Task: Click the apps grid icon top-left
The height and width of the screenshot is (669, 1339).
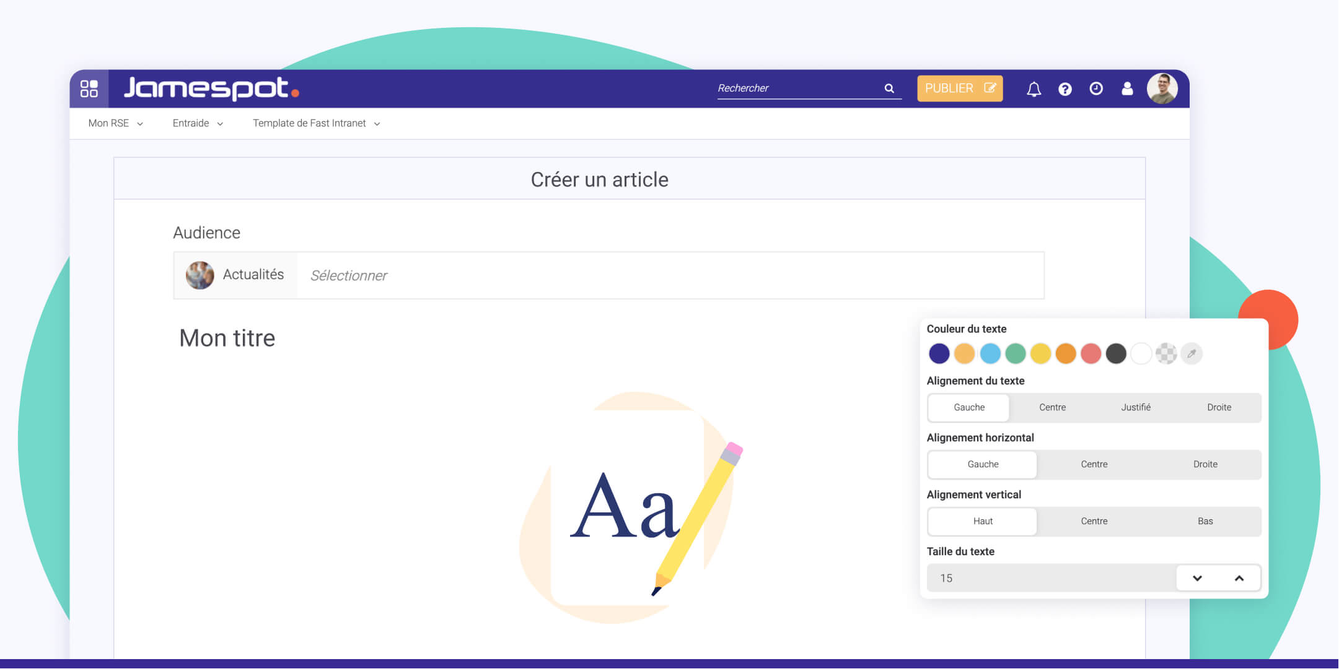Action: pos(89,88)
